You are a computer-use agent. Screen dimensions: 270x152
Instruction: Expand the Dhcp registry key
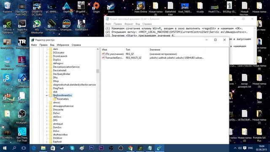(47, 81)
